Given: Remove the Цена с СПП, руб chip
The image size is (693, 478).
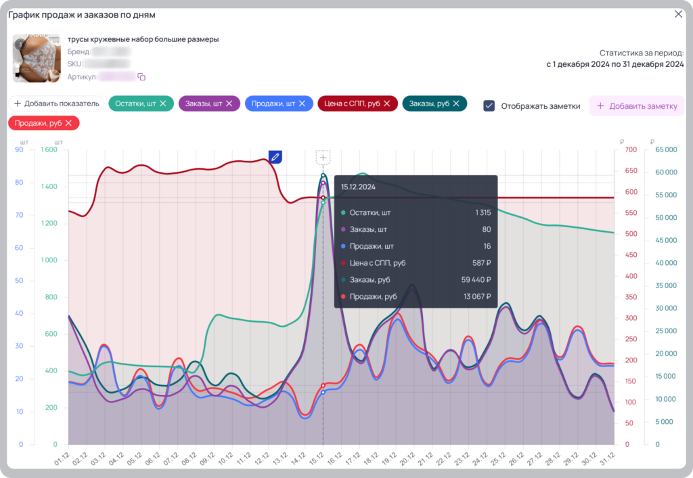Looking at the screenshot, I should click(x=386, y=103).
